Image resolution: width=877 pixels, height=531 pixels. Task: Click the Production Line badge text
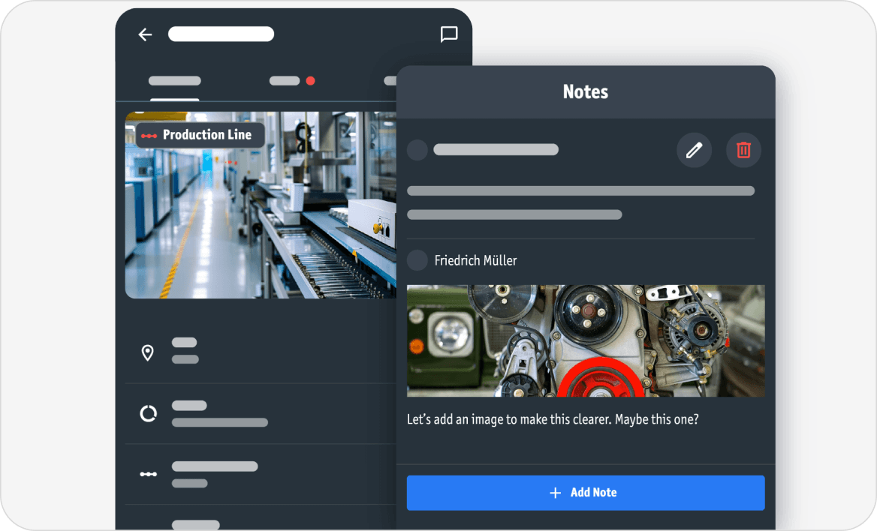coord(206,135)
